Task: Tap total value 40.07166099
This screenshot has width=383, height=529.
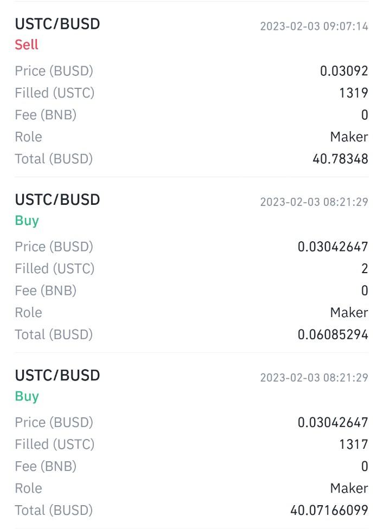Action: pyautogui.click(x=329, y=511)
